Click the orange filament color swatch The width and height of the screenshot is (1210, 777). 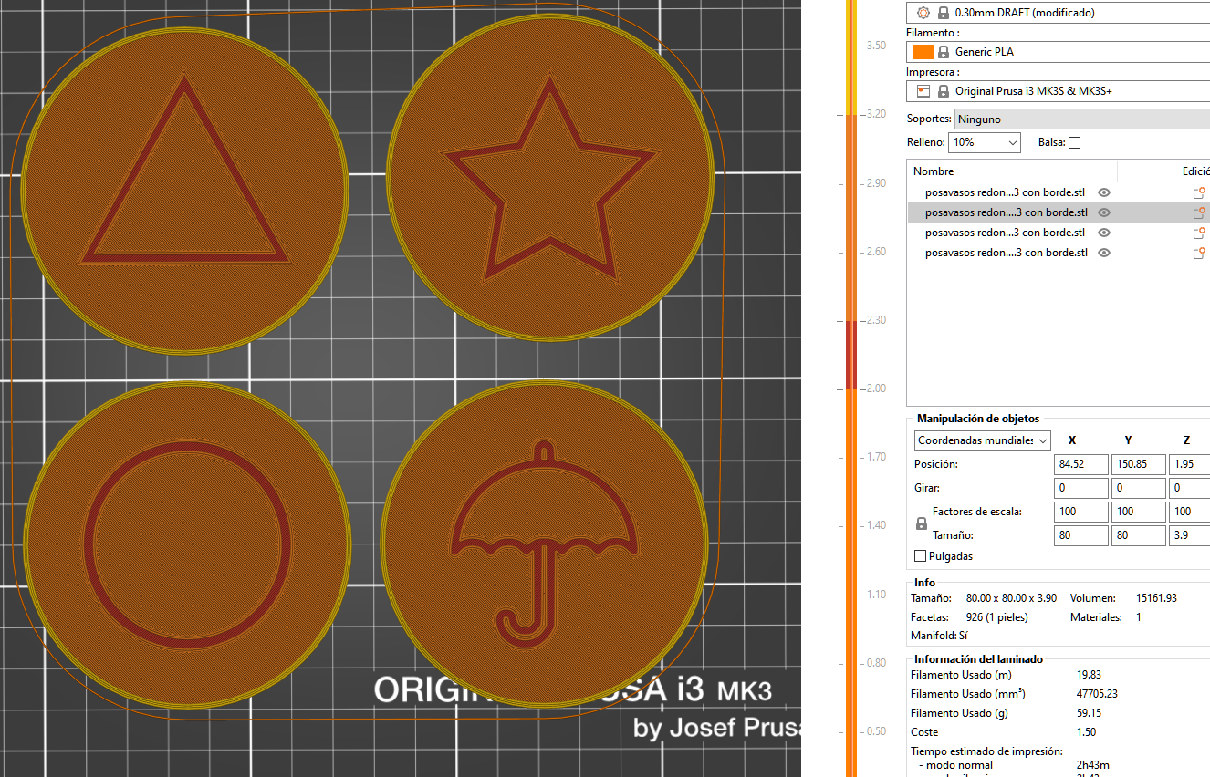pos(923,52)
